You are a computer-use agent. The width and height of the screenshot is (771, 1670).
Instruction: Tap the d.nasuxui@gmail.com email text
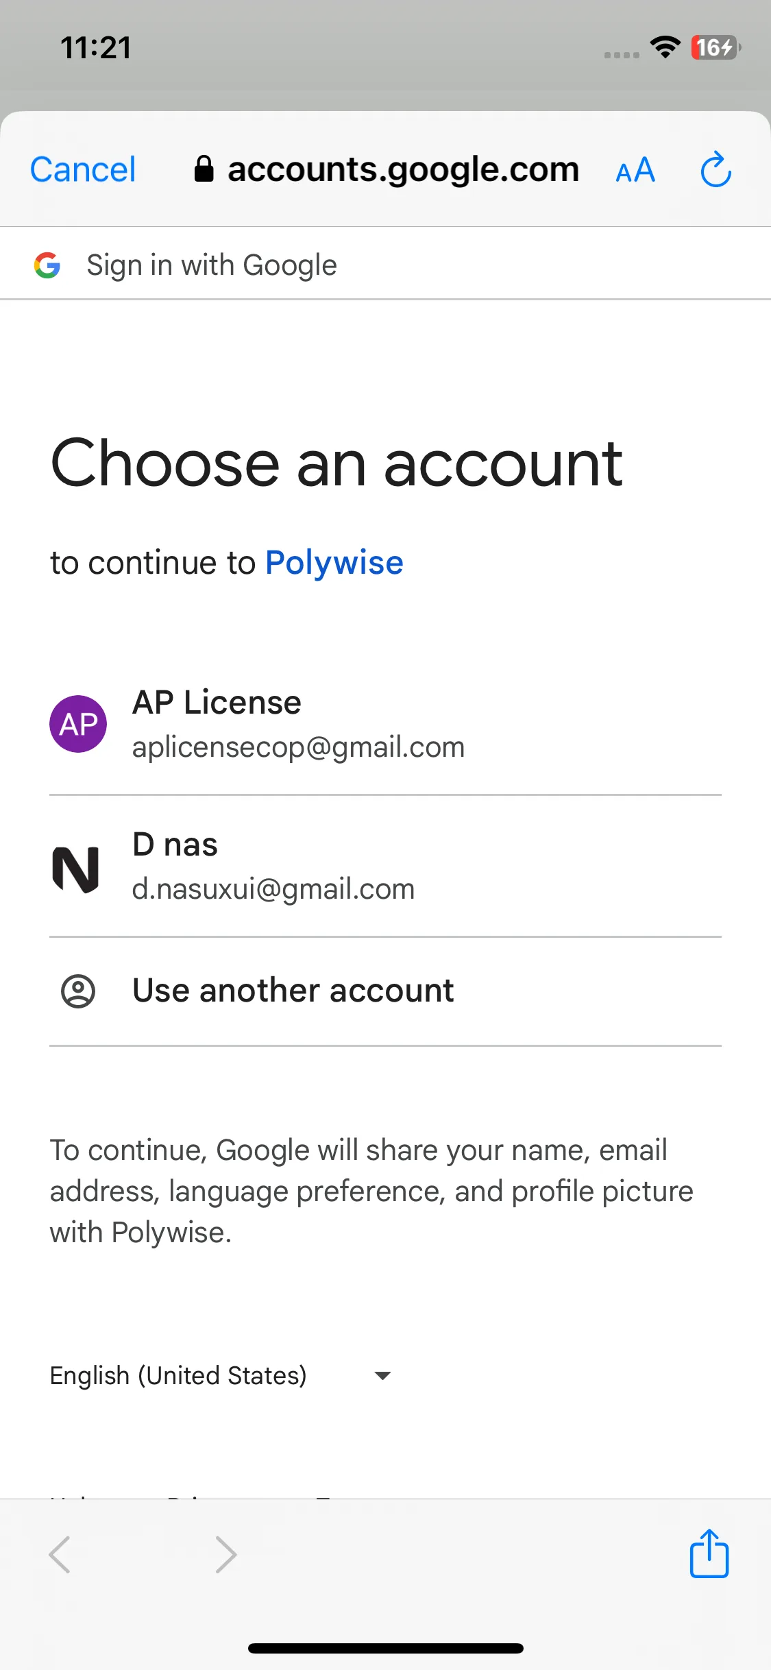[x=273, y=889]
